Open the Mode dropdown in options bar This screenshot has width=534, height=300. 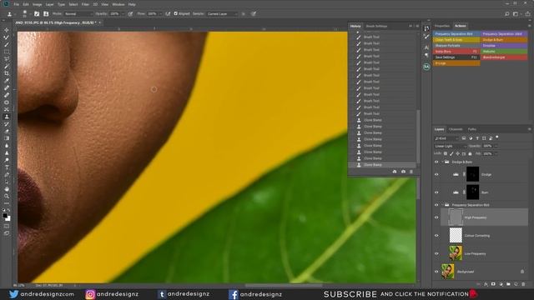pyautogui.click(x=78, y=14)
